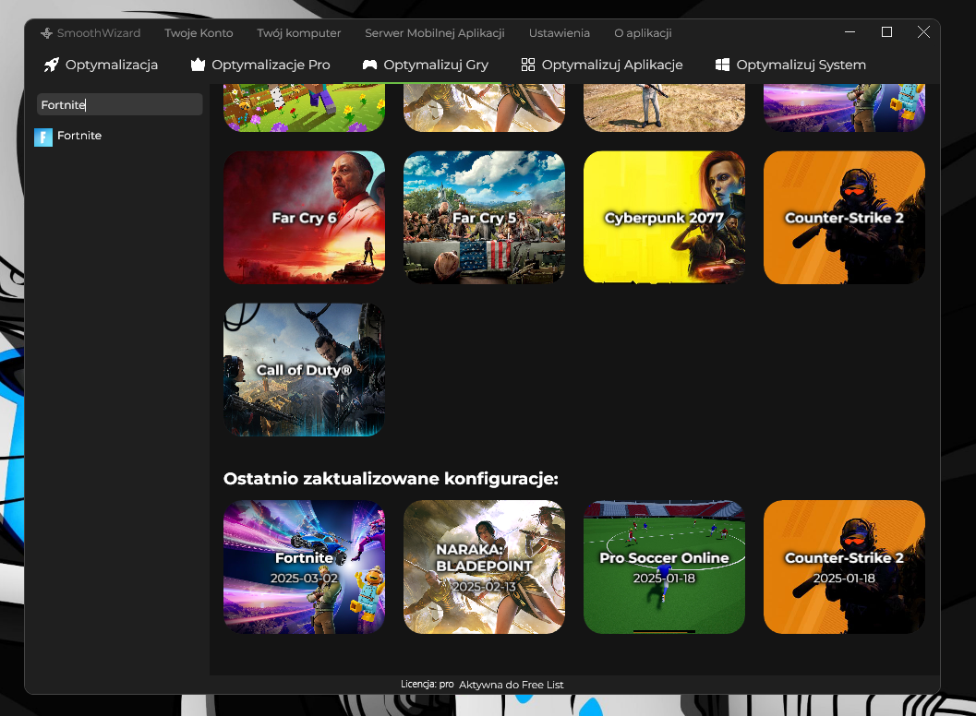Image resolution: width=976 pixels, height=716 pixels.
Task: Maximize the SmoothWizard window
Action: tap(887, 31)
